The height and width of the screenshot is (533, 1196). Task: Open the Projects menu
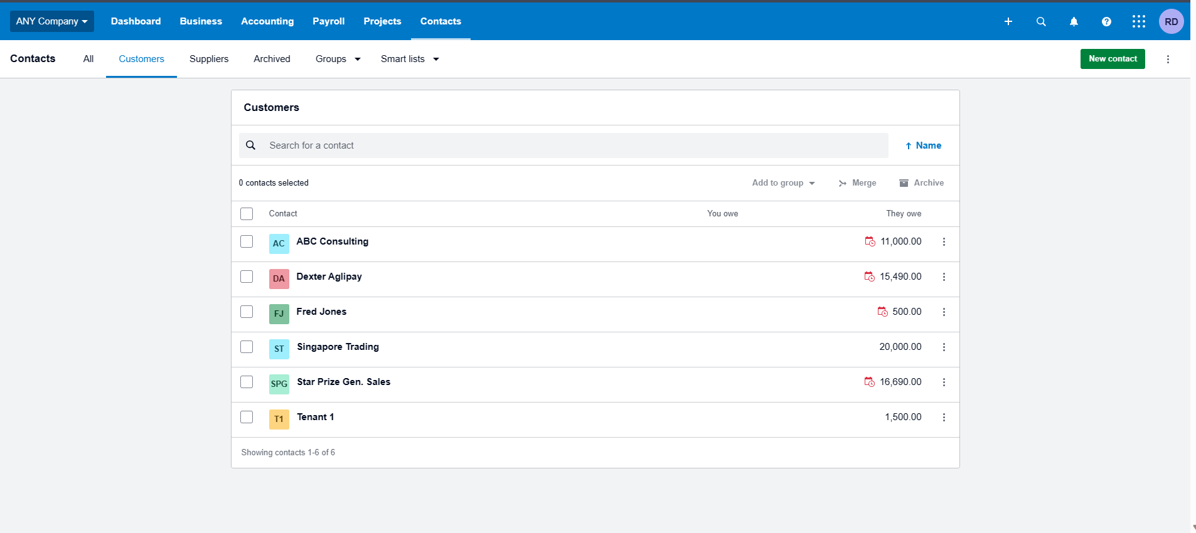coord(382,21)
